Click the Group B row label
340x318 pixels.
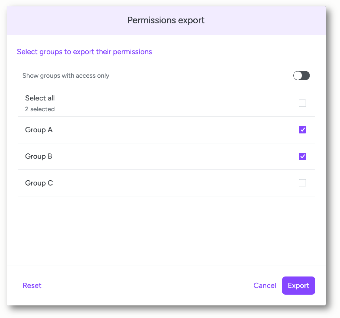[39, 156]
